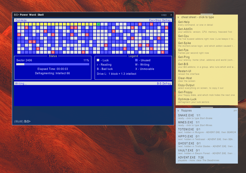
Task: Click the Luck legend white swatch
Action: point(98,60)
